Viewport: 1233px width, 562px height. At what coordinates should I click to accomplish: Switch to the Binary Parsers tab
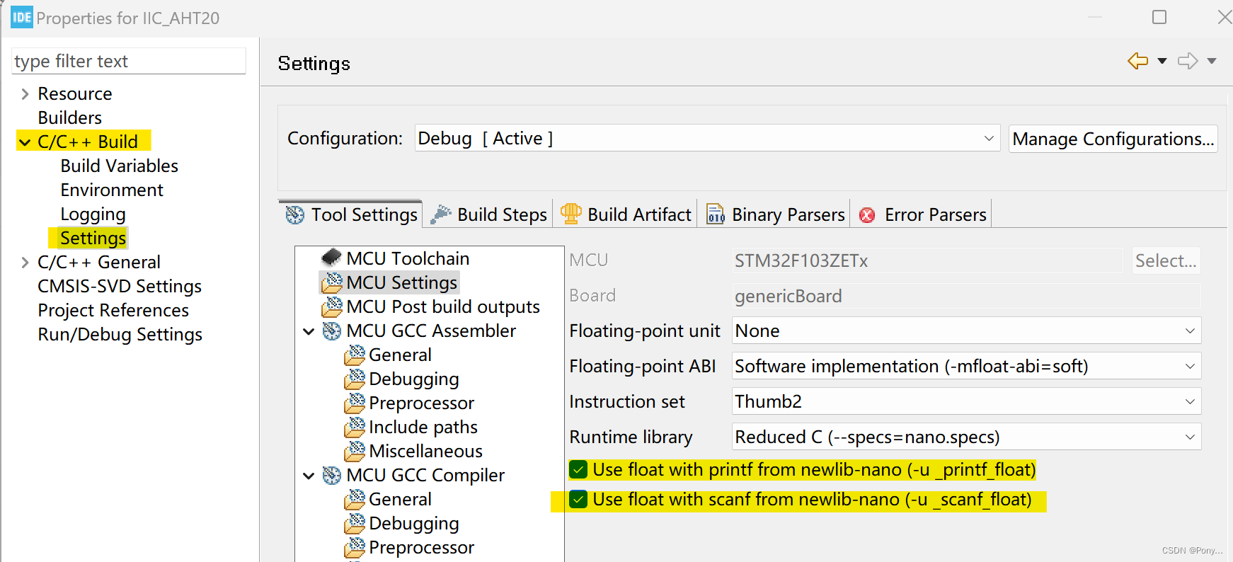[x=776, y=214]
